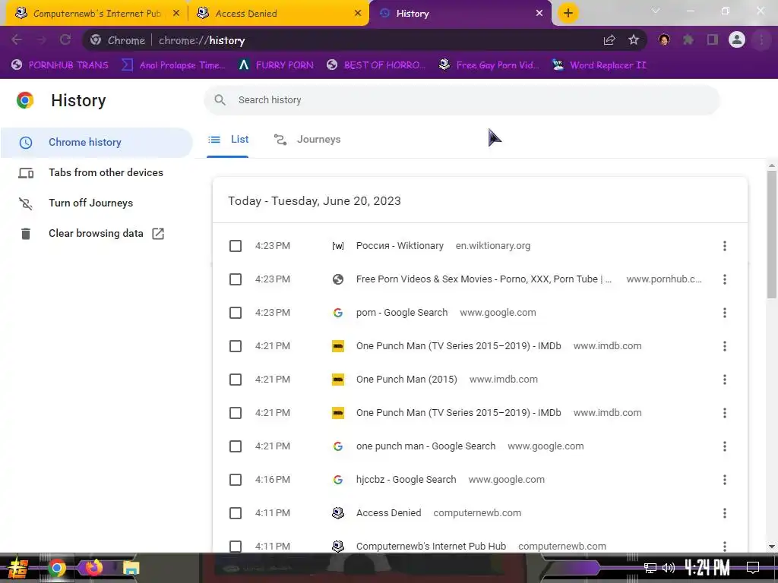Launch Firefox from the taskbar
The height and width of the screenshot is (583, 778).
pos(93,567)
